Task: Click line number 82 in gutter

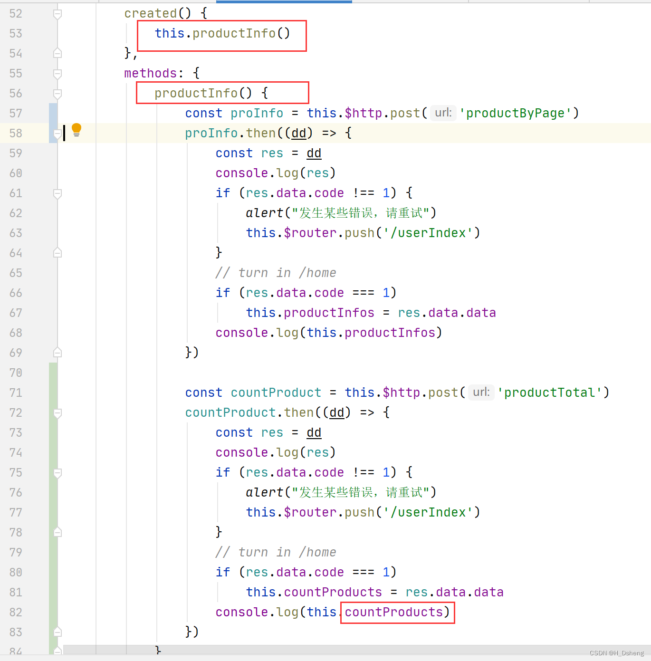Action: (x=16, y=612)
